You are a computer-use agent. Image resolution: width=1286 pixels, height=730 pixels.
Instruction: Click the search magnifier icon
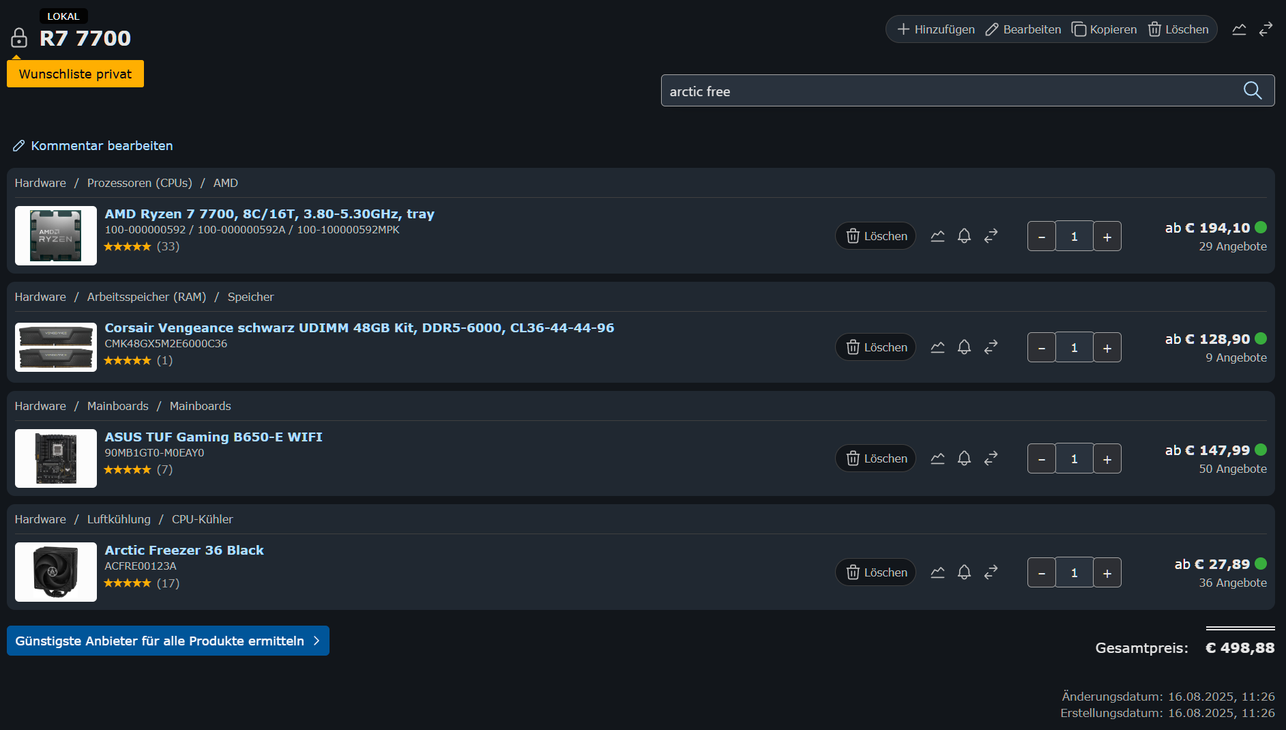click(1253, 90)
